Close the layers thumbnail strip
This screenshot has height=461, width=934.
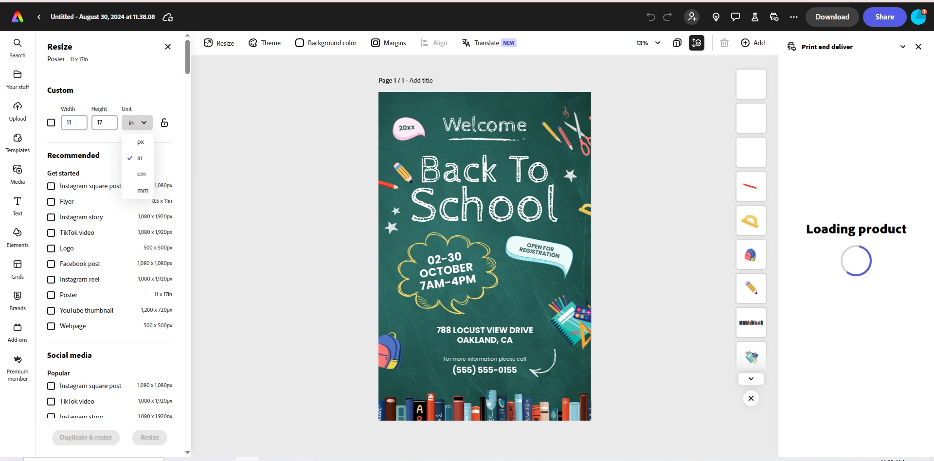pyautogui.click(x=751, y=398)
